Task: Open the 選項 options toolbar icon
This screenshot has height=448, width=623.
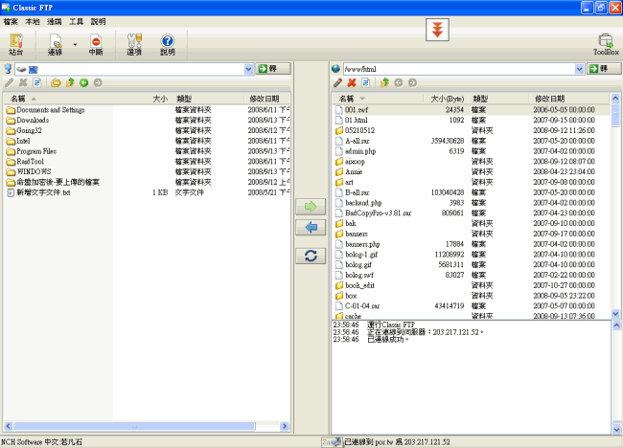Action: (134, 44)
